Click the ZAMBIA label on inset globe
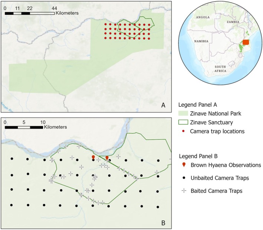 (x=233, y=22)
